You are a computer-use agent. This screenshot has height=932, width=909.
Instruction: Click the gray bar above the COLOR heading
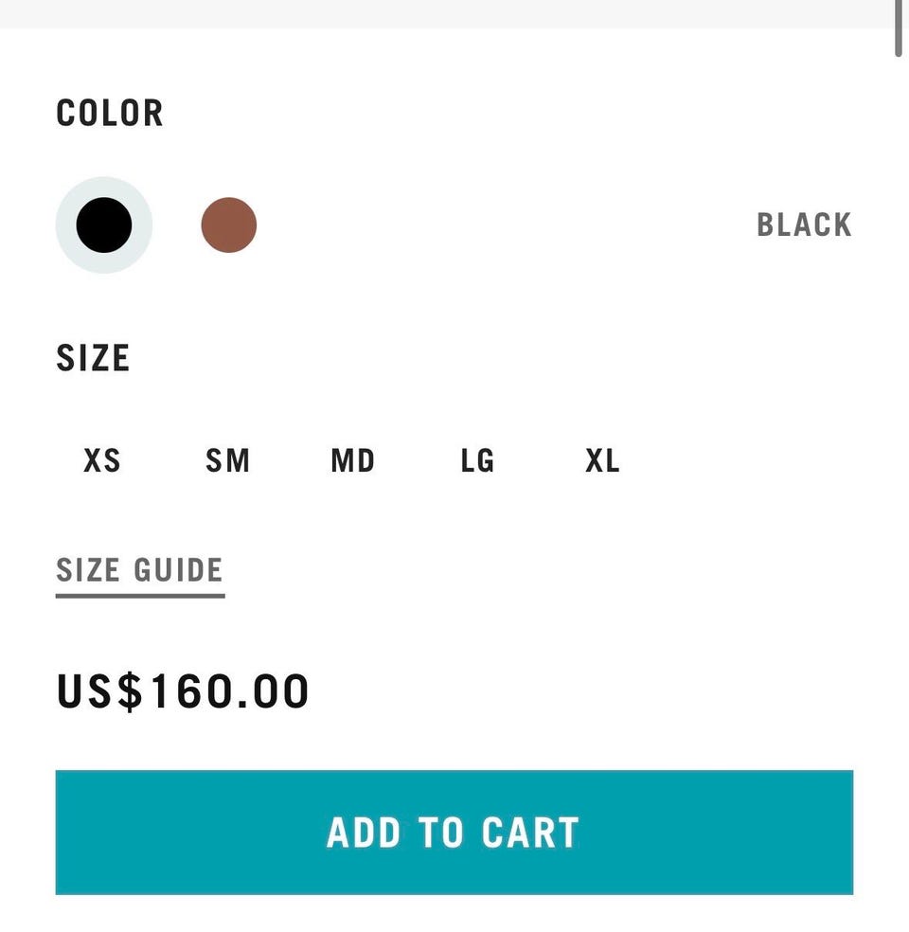tap(446, 13)
